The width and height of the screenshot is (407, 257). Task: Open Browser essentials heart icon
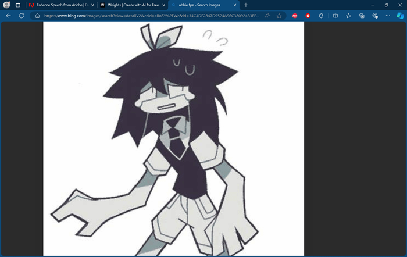click(x=375, y=16)
